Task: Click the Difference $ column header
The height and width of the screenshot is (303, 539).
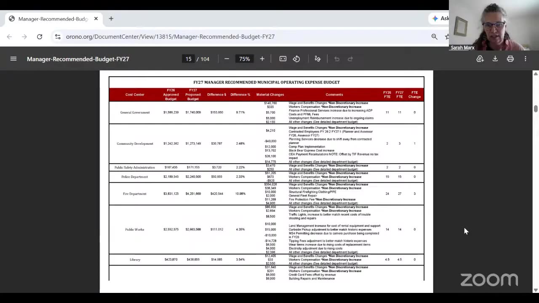Action: (217, 95)
